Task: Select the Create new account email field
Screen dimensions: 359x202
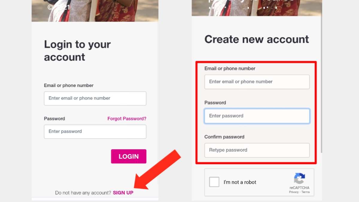Action: (x=257, y=82)
